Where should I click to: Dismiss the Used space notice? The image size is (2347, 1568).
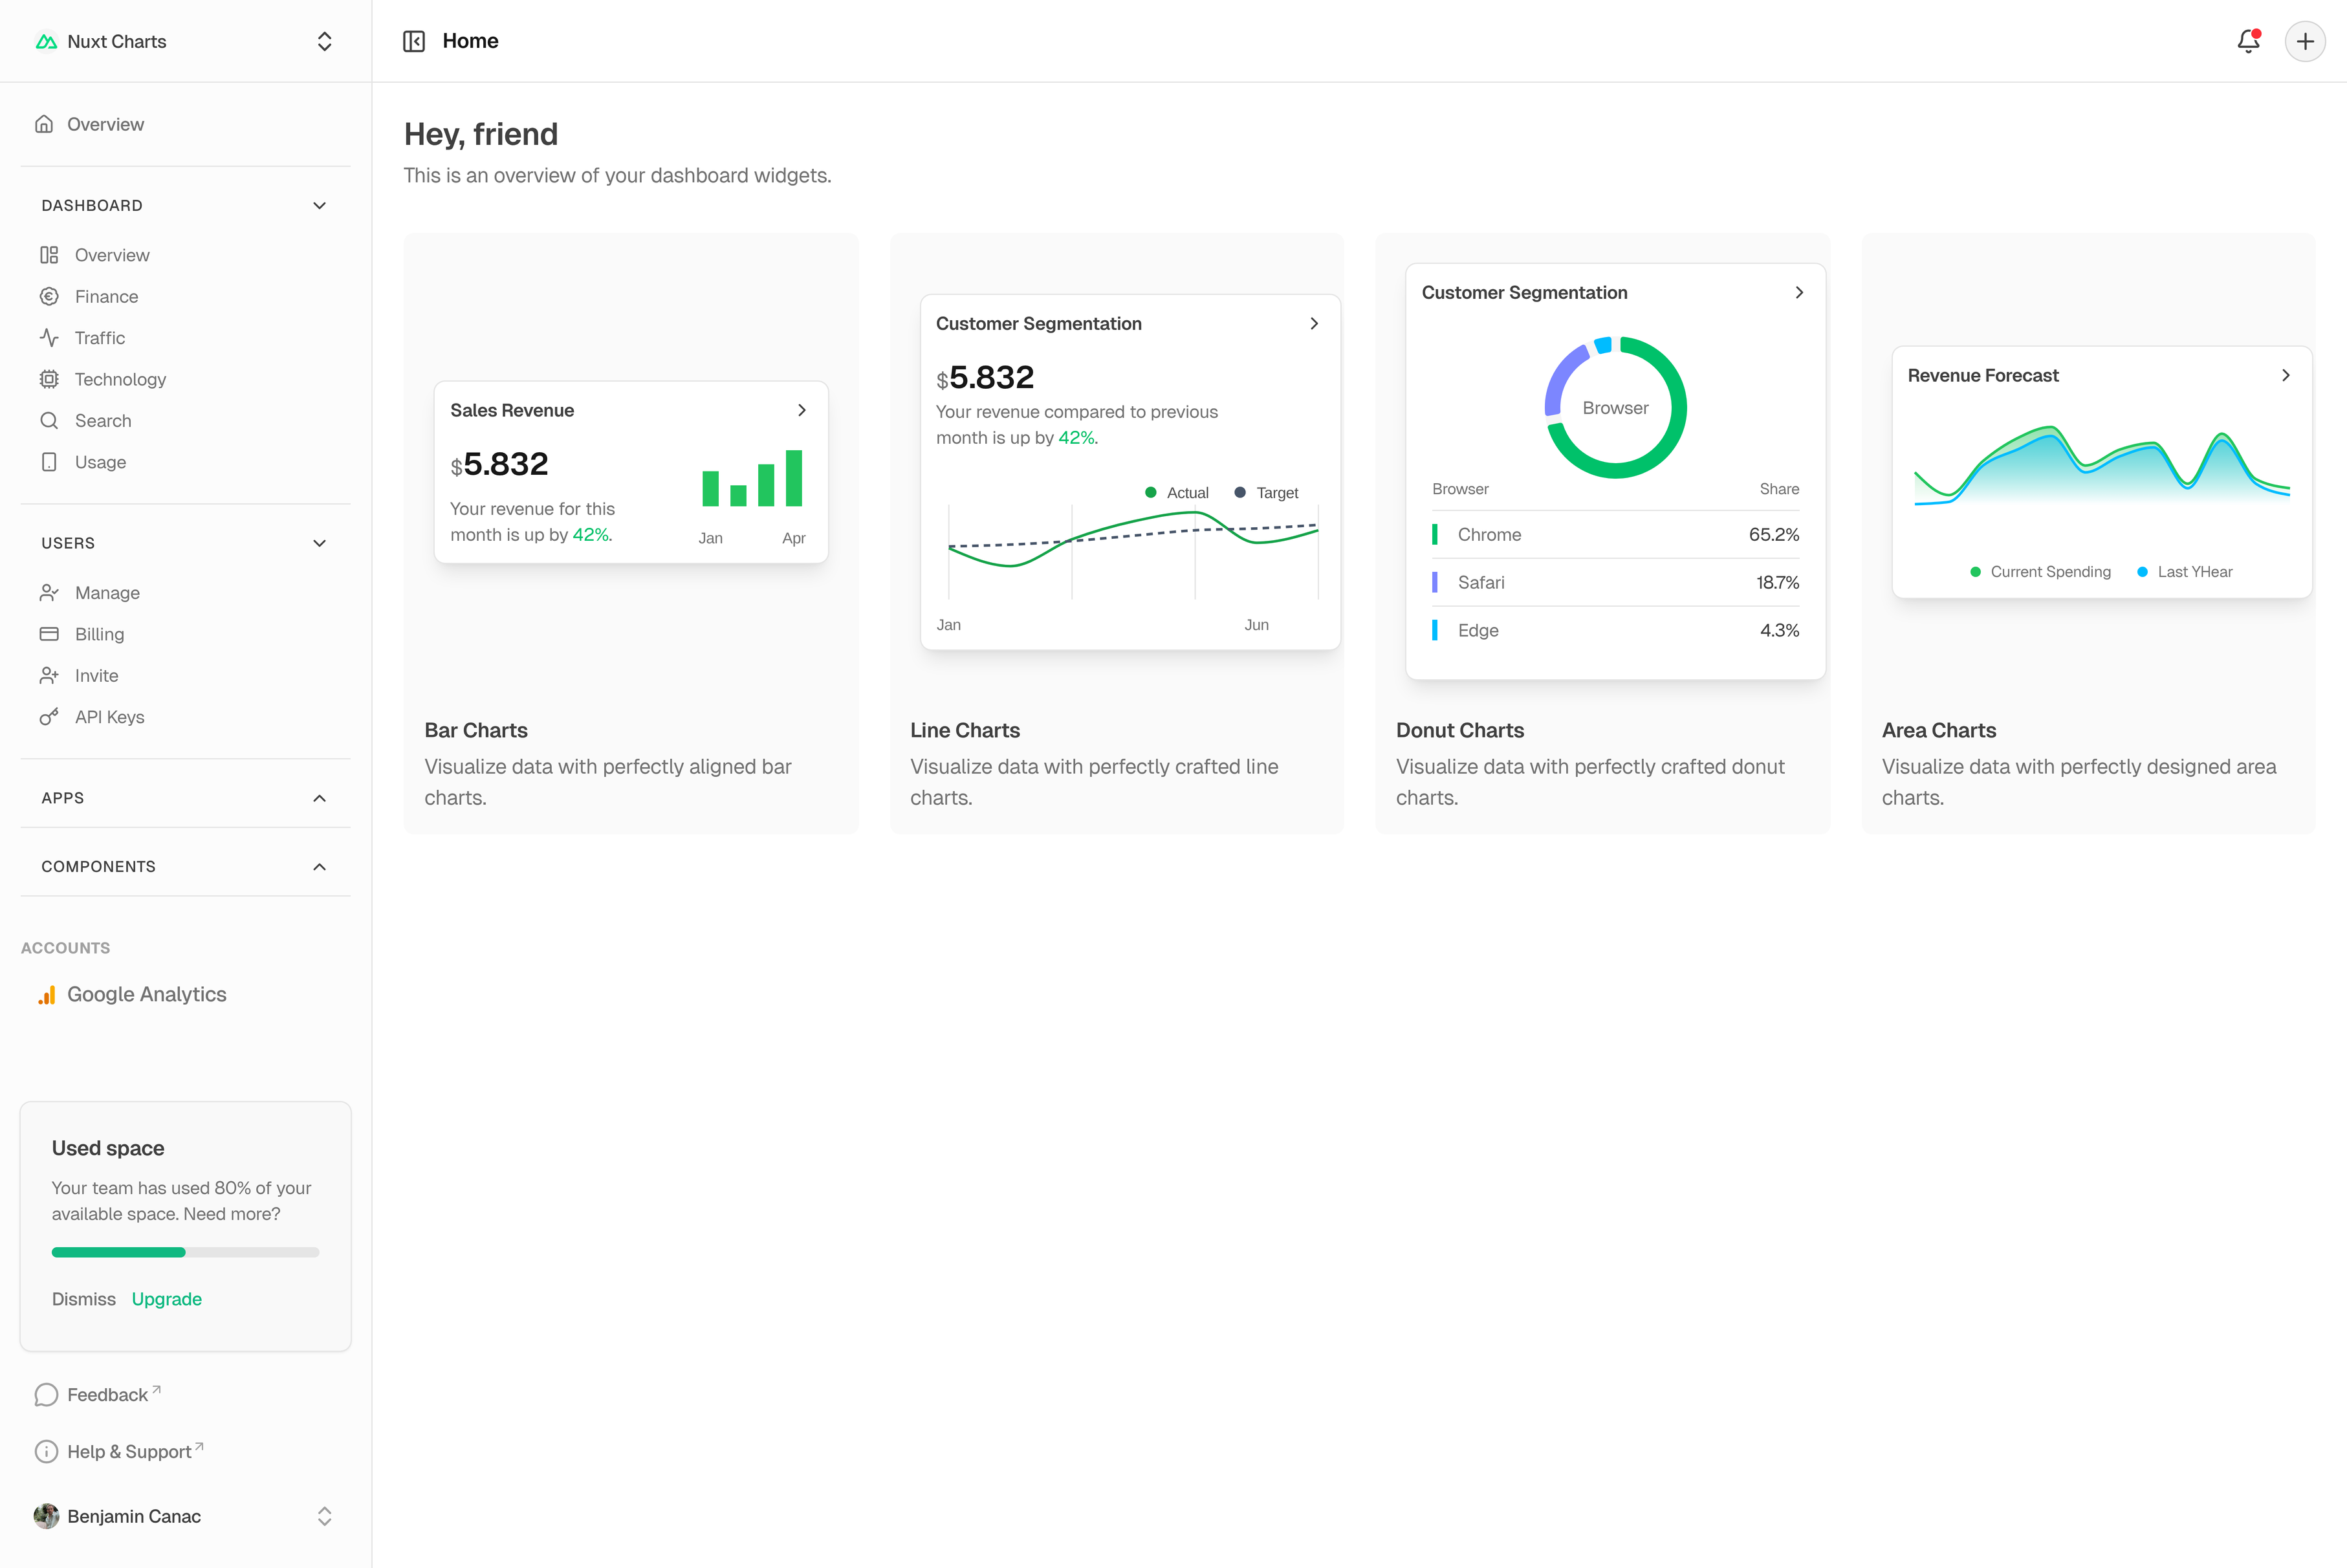[83, 1299]
